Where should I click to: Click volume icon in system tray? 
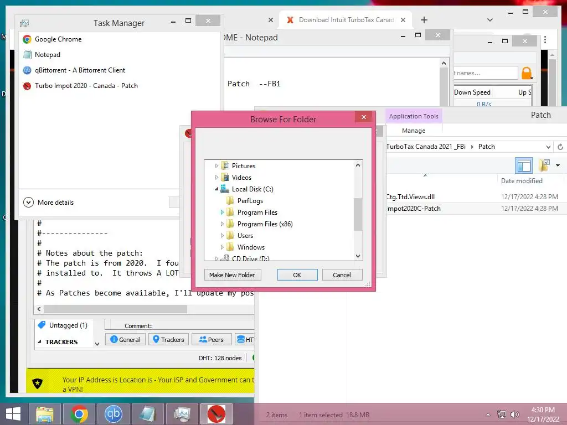pos(514,414)
